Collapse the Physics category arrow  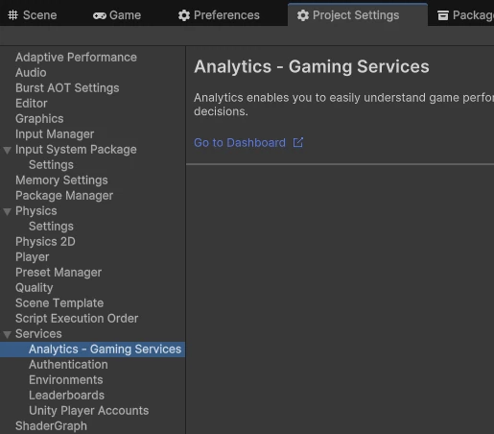click(x=7, y=211)
